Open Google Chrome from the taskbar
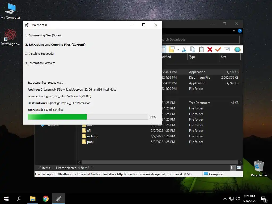This screenshot has height=204, width=272. click(46, 199)
